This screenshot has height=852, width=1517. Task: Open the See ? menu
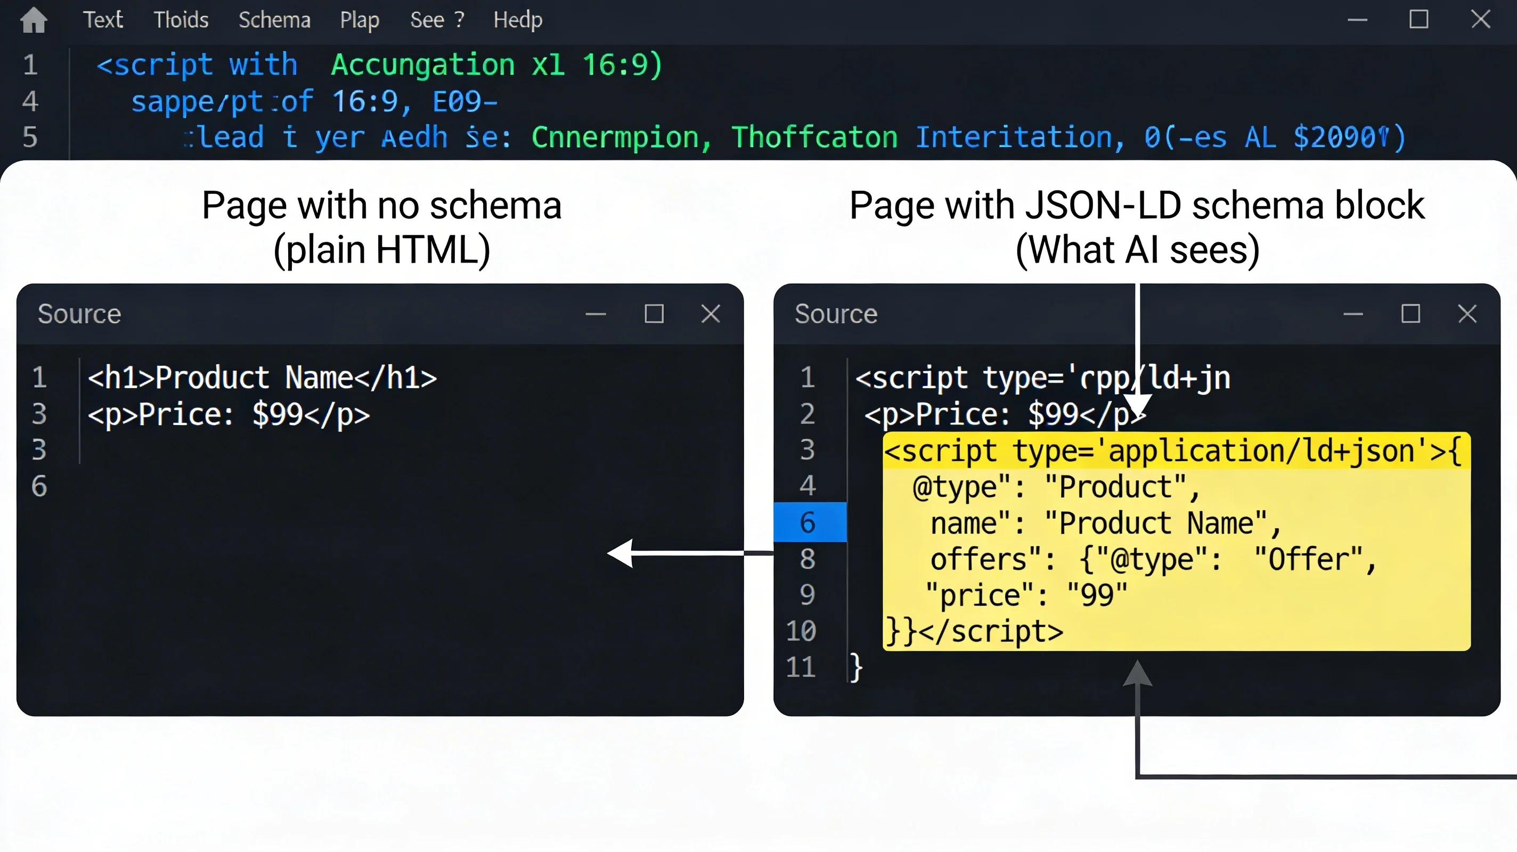(437, 20)
